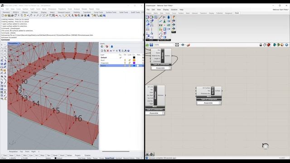
Task: Switch to the Top viewport tab
Action: pos(21,152)
